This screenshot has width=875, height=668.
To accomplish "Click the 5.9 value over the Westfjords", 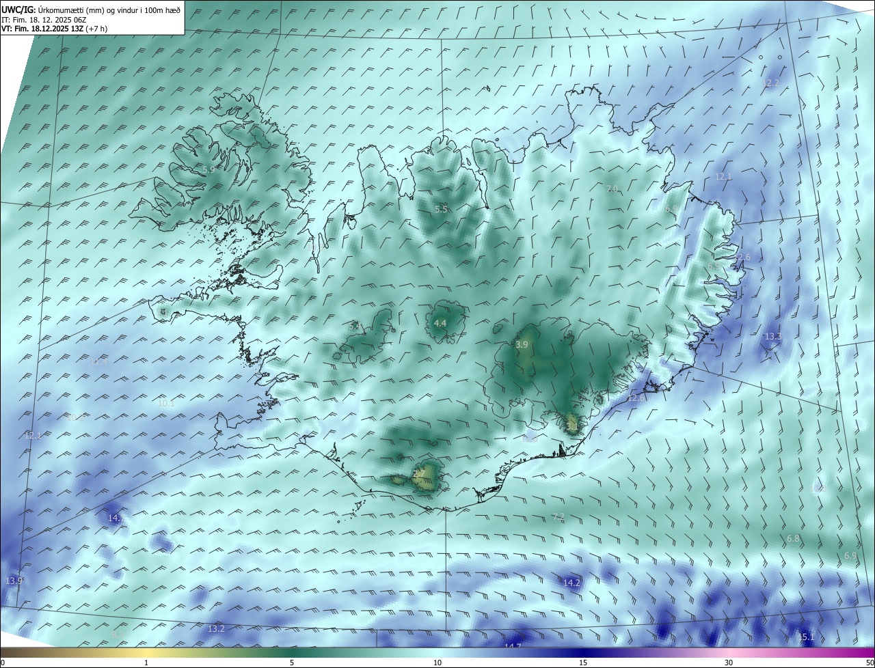I will [x=208, y=169].
